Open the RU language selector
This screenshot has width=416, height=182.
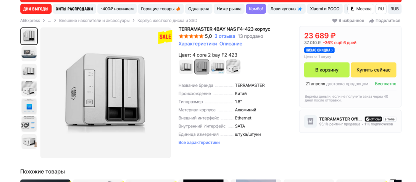point(381,9)
